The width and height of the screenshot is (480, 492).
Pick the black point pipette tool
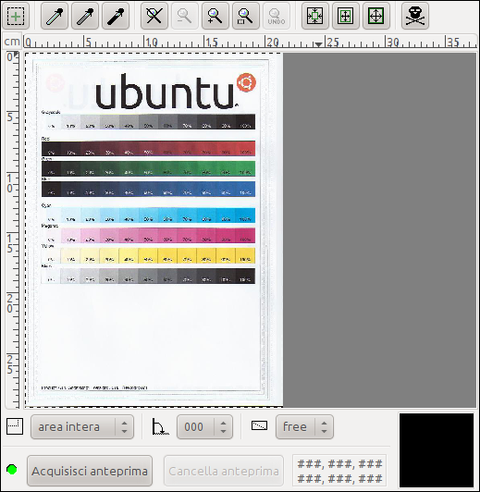(116, 16)
